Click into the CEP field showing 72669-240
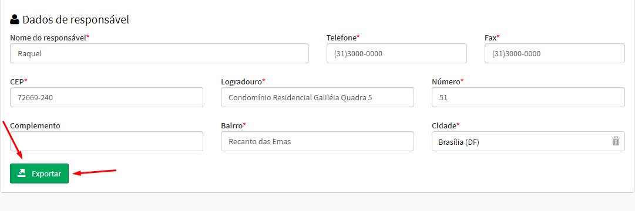 coord(106,97)
